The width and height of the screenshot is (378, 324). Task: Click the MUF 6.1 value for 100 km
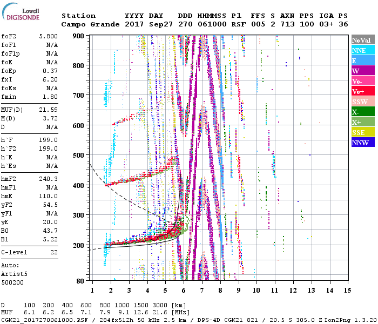point(29,312)
